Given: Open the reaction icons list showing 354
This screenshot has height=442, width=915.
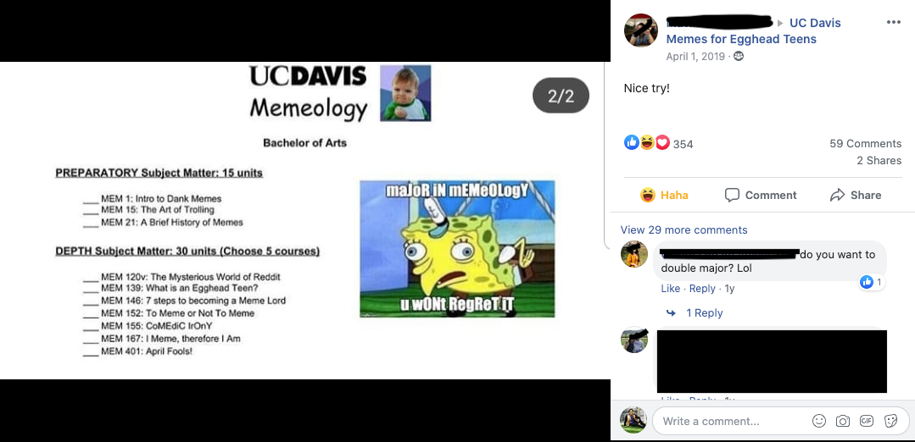Looking at the screenshot, I should point(658,143).
